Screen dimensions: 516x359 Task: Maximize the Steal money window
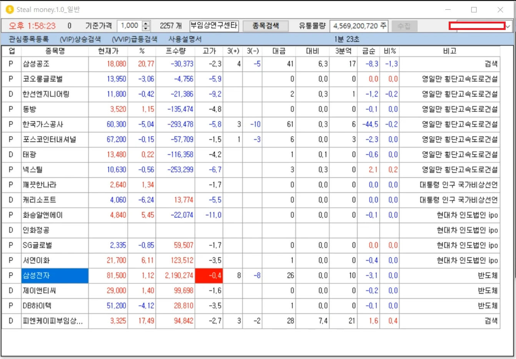(474, 10)
